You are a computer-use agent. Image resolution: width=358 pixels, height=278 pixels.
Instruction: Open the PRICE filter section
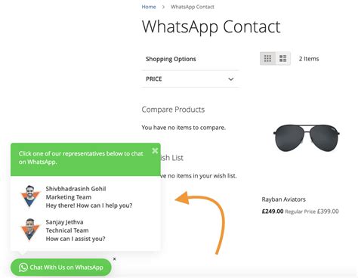tap(190, 79)
